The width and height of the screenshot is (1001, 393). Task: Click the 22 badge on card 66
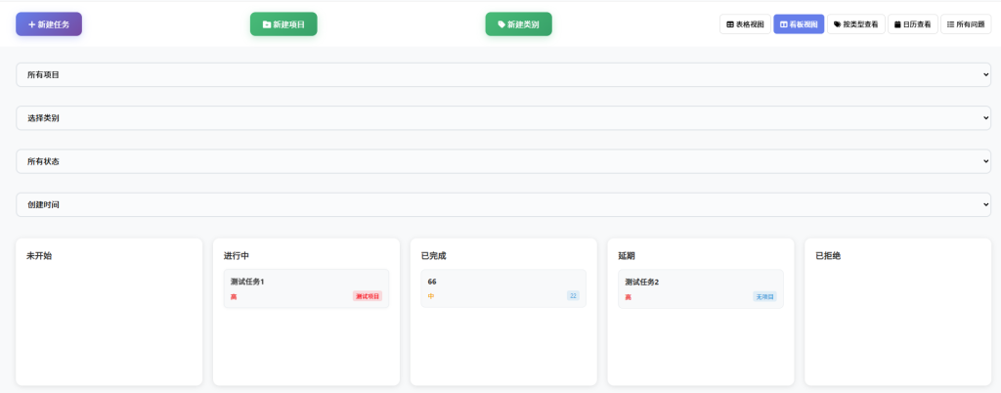573,295
